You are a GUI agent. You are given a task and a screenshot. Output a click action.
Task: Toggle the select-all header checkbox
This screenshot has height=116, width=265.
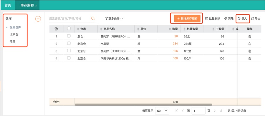tap(69, 28)
